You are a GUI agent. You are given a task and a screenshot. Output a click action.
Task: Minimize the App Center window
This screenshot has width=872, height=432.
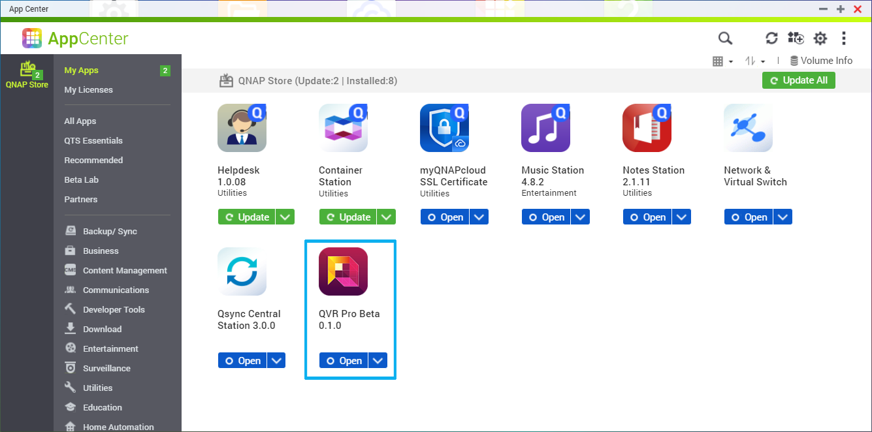(x=824, y=9)
